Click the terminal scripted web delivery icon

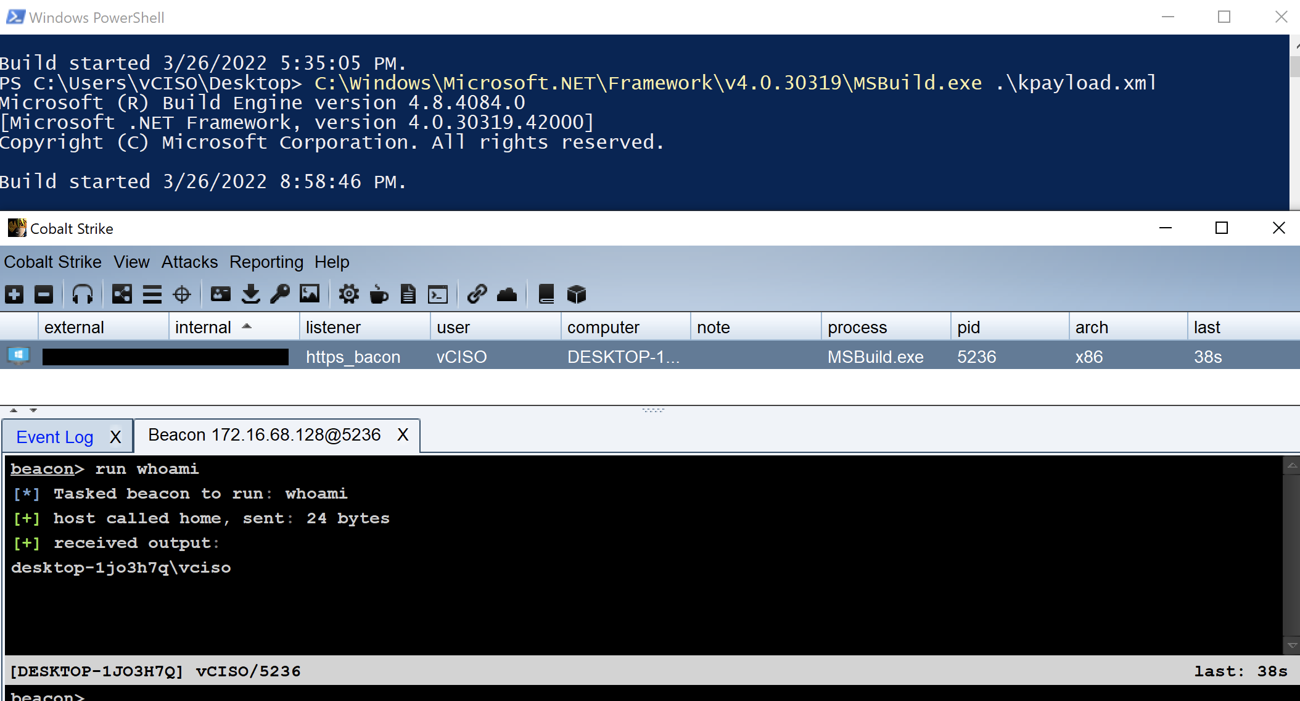[x=438, y=294]
